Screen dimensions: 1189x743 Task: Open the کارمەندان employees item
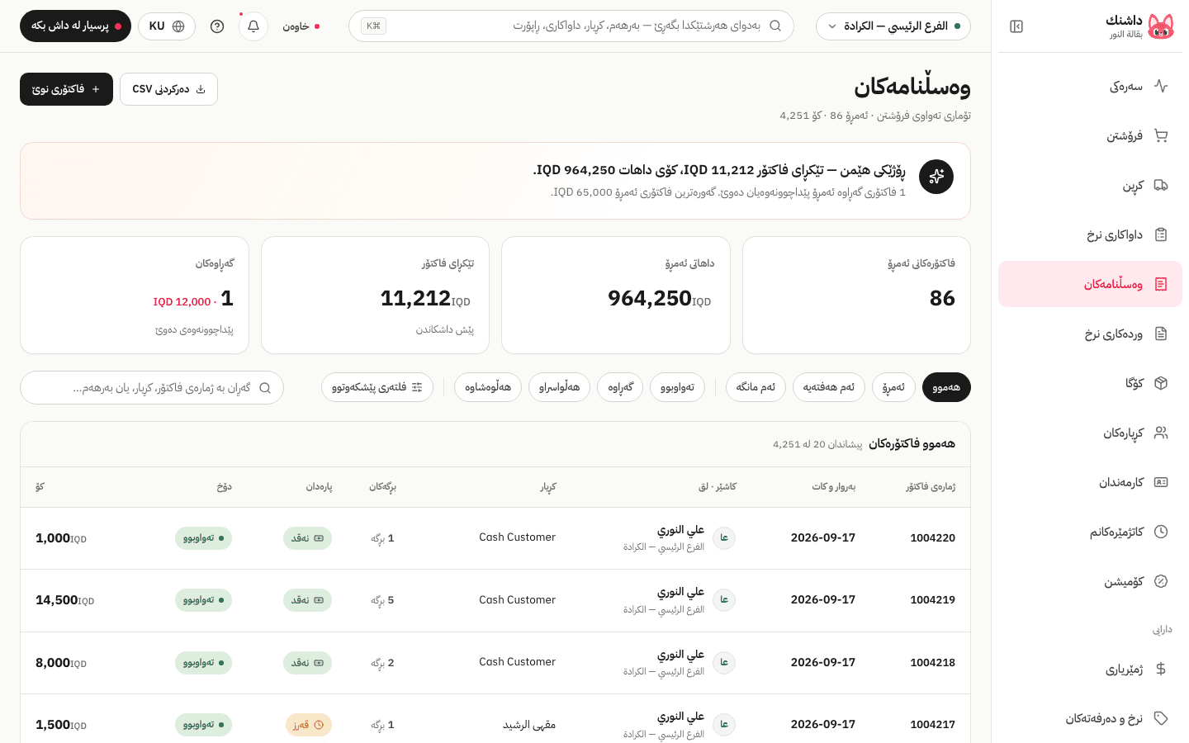click(1090, 482)
